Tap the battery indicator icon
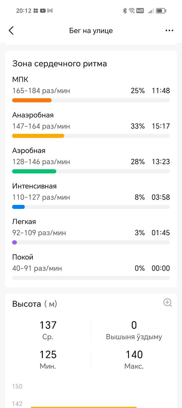The image size is (182, 408). point(161,11)
